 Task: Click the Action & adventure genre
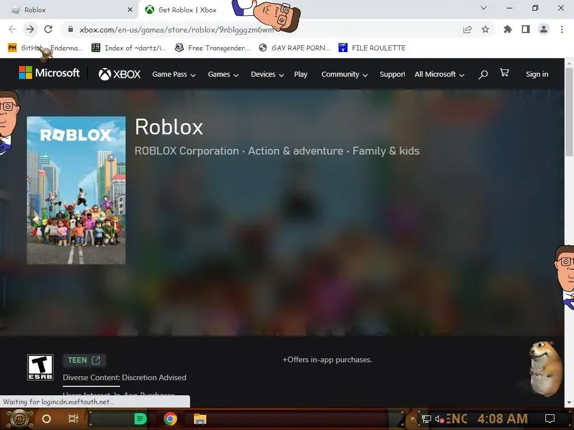(295, 151)
